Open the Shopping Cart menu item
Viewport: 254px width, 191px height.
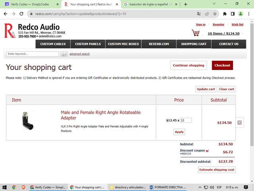click(x=194, y=44)
